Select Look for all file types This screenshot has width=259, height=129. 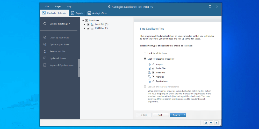tap(145, 53)
